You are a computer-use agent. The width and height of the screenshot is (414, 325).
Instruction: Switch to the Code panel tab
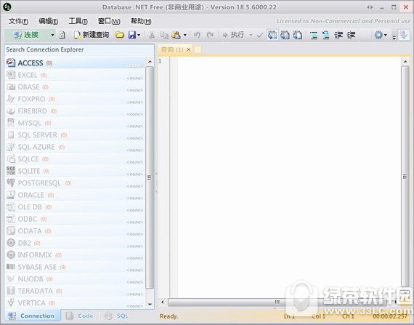(79, 316)
